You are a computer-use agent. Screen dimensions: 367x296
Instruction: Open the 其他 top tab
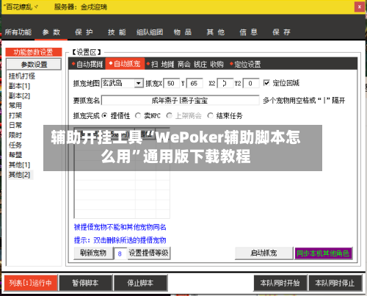click(x=215, y=32)
